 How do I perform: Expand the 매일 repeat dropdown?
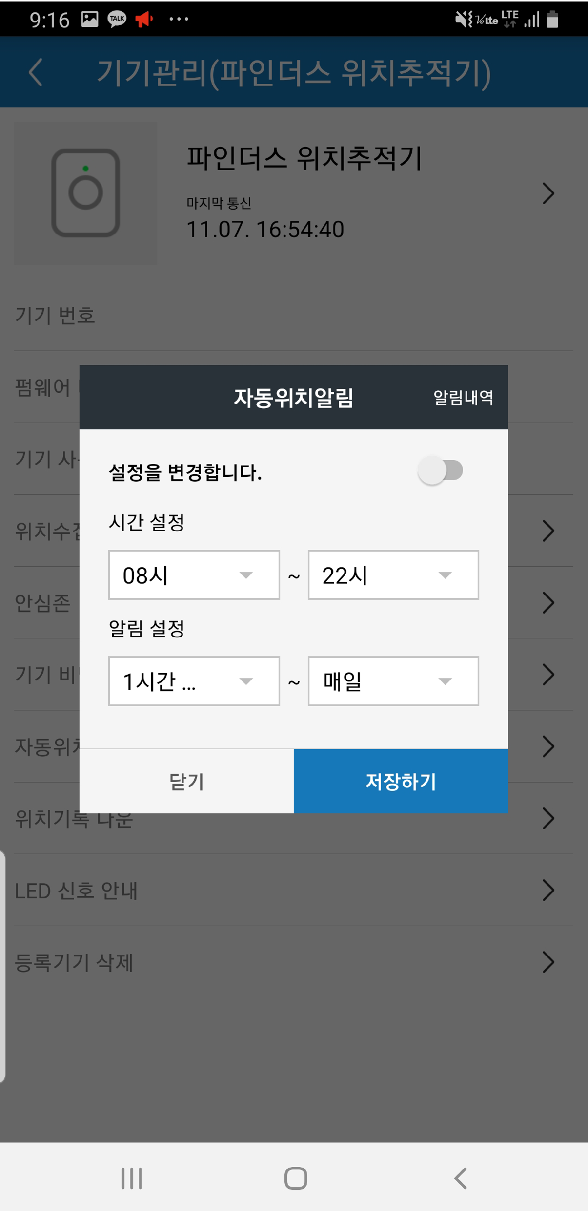(x=393, y=681)
